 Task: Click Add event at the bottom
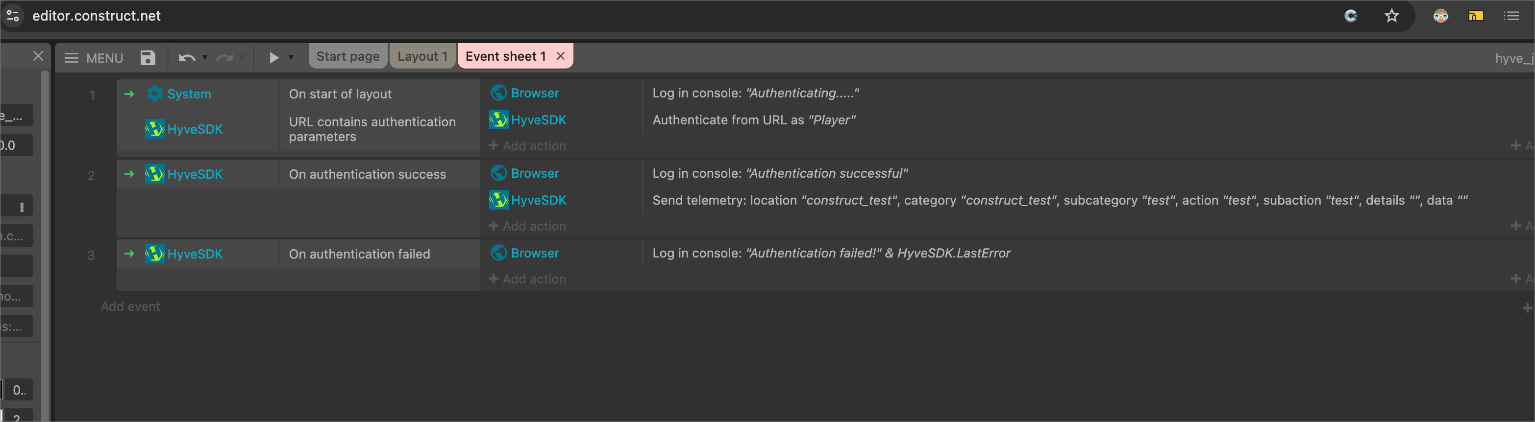point(130,306)
